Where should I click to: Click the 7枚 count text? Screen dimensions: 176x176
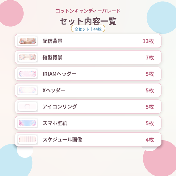pos(150,57)
